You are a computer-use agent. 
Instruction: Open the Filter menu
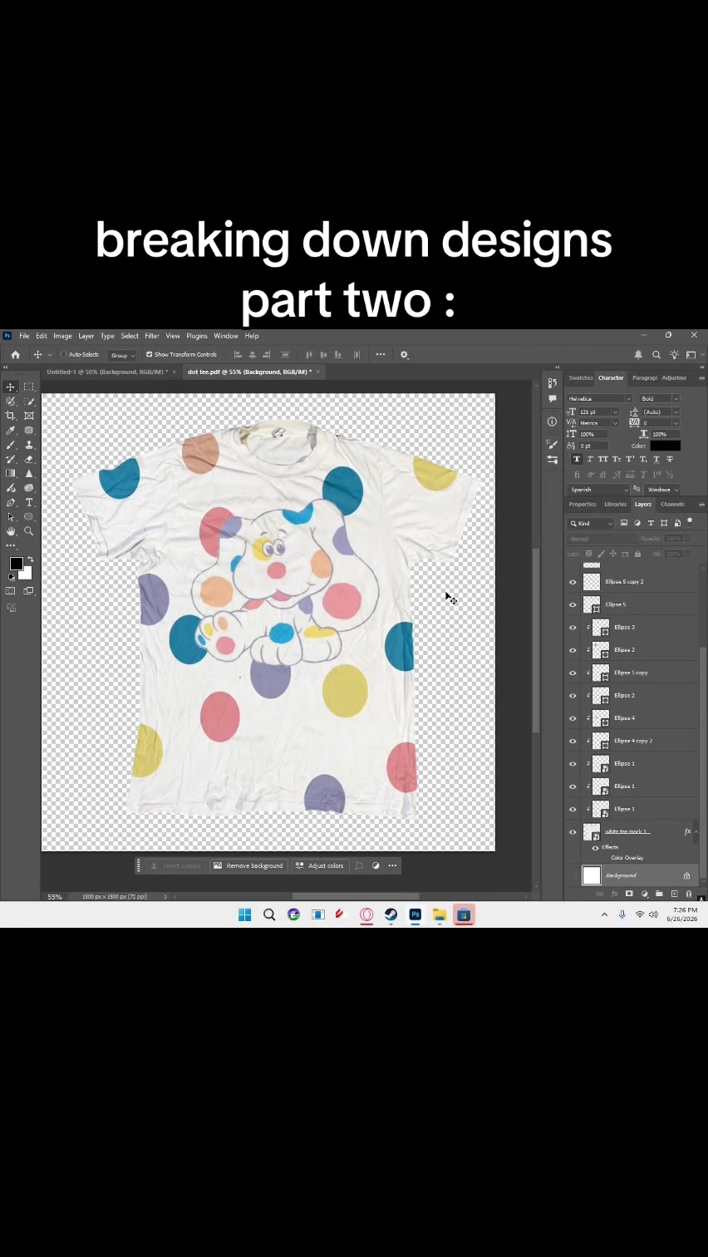[x=152, y=336]
